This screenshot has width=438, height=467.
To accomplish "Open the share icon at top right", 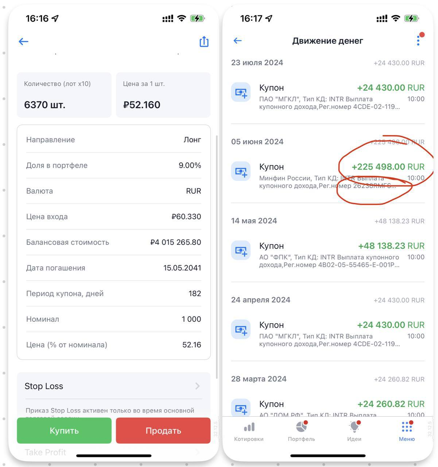I will coord(204,42).
